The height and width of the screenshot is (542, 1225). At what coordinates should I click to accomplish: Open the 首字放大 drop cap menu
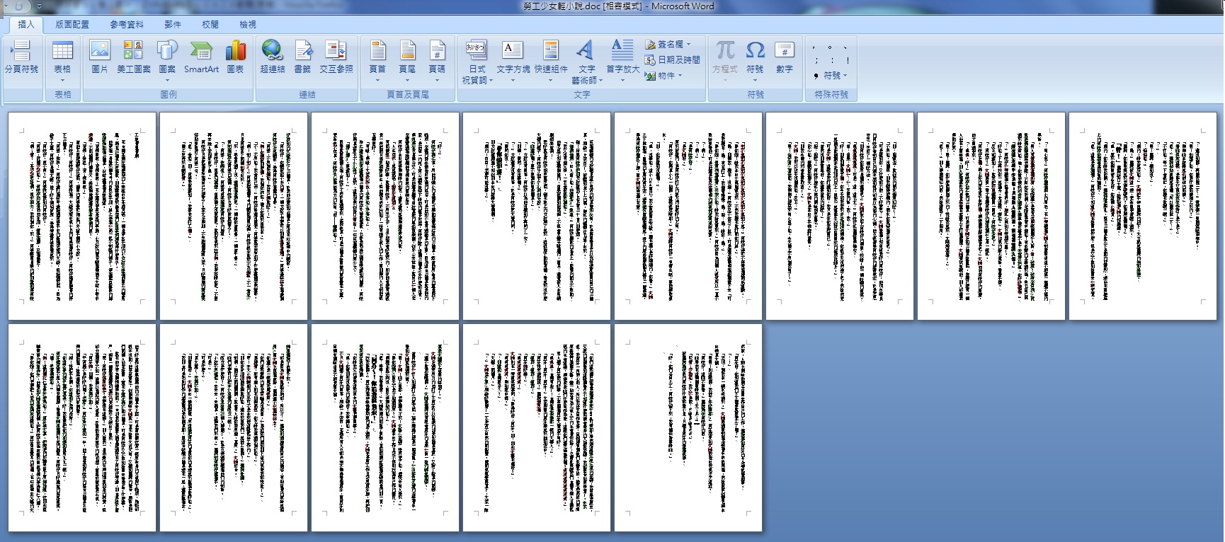pos(622,73)
